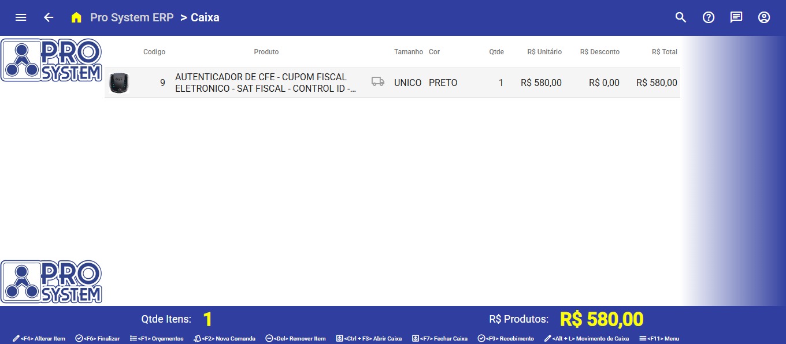
Task: Click the pencil icon for Alterar Item
Action: [16, 338]
